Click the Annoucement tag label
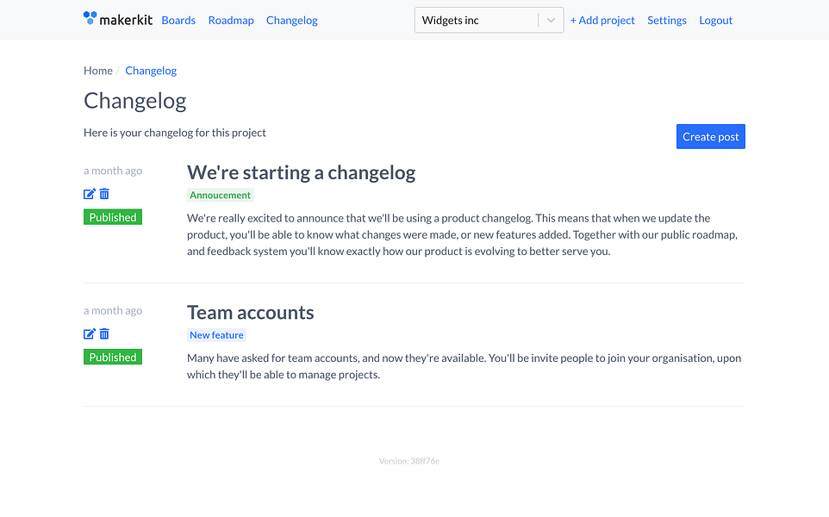This screenshot has height=517, width=829. coord(220,195)
